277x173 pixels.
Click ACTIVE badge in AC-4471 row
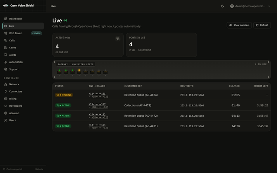coord(63,126)
